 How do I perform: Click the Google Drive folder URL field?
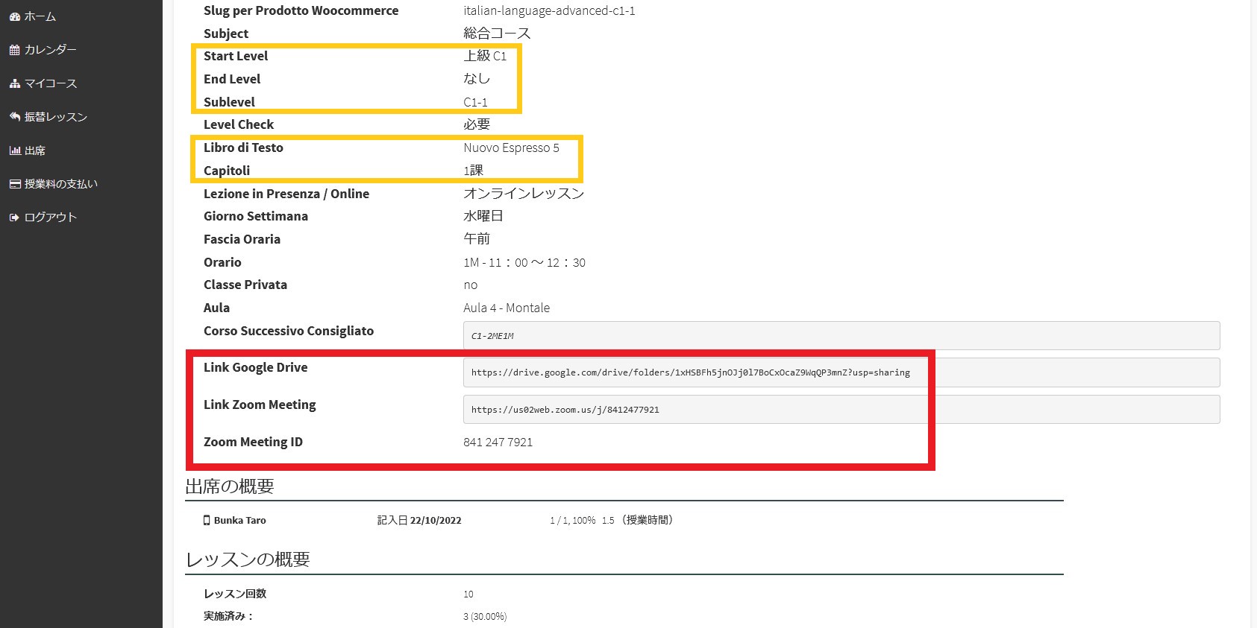click(690, 372)
